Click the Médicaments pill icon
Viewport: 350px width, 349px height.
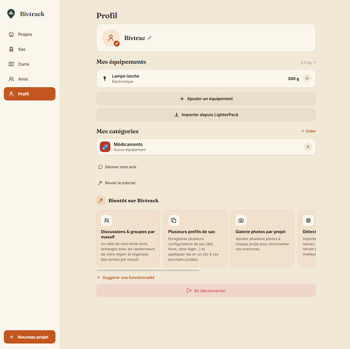[105, 147]
